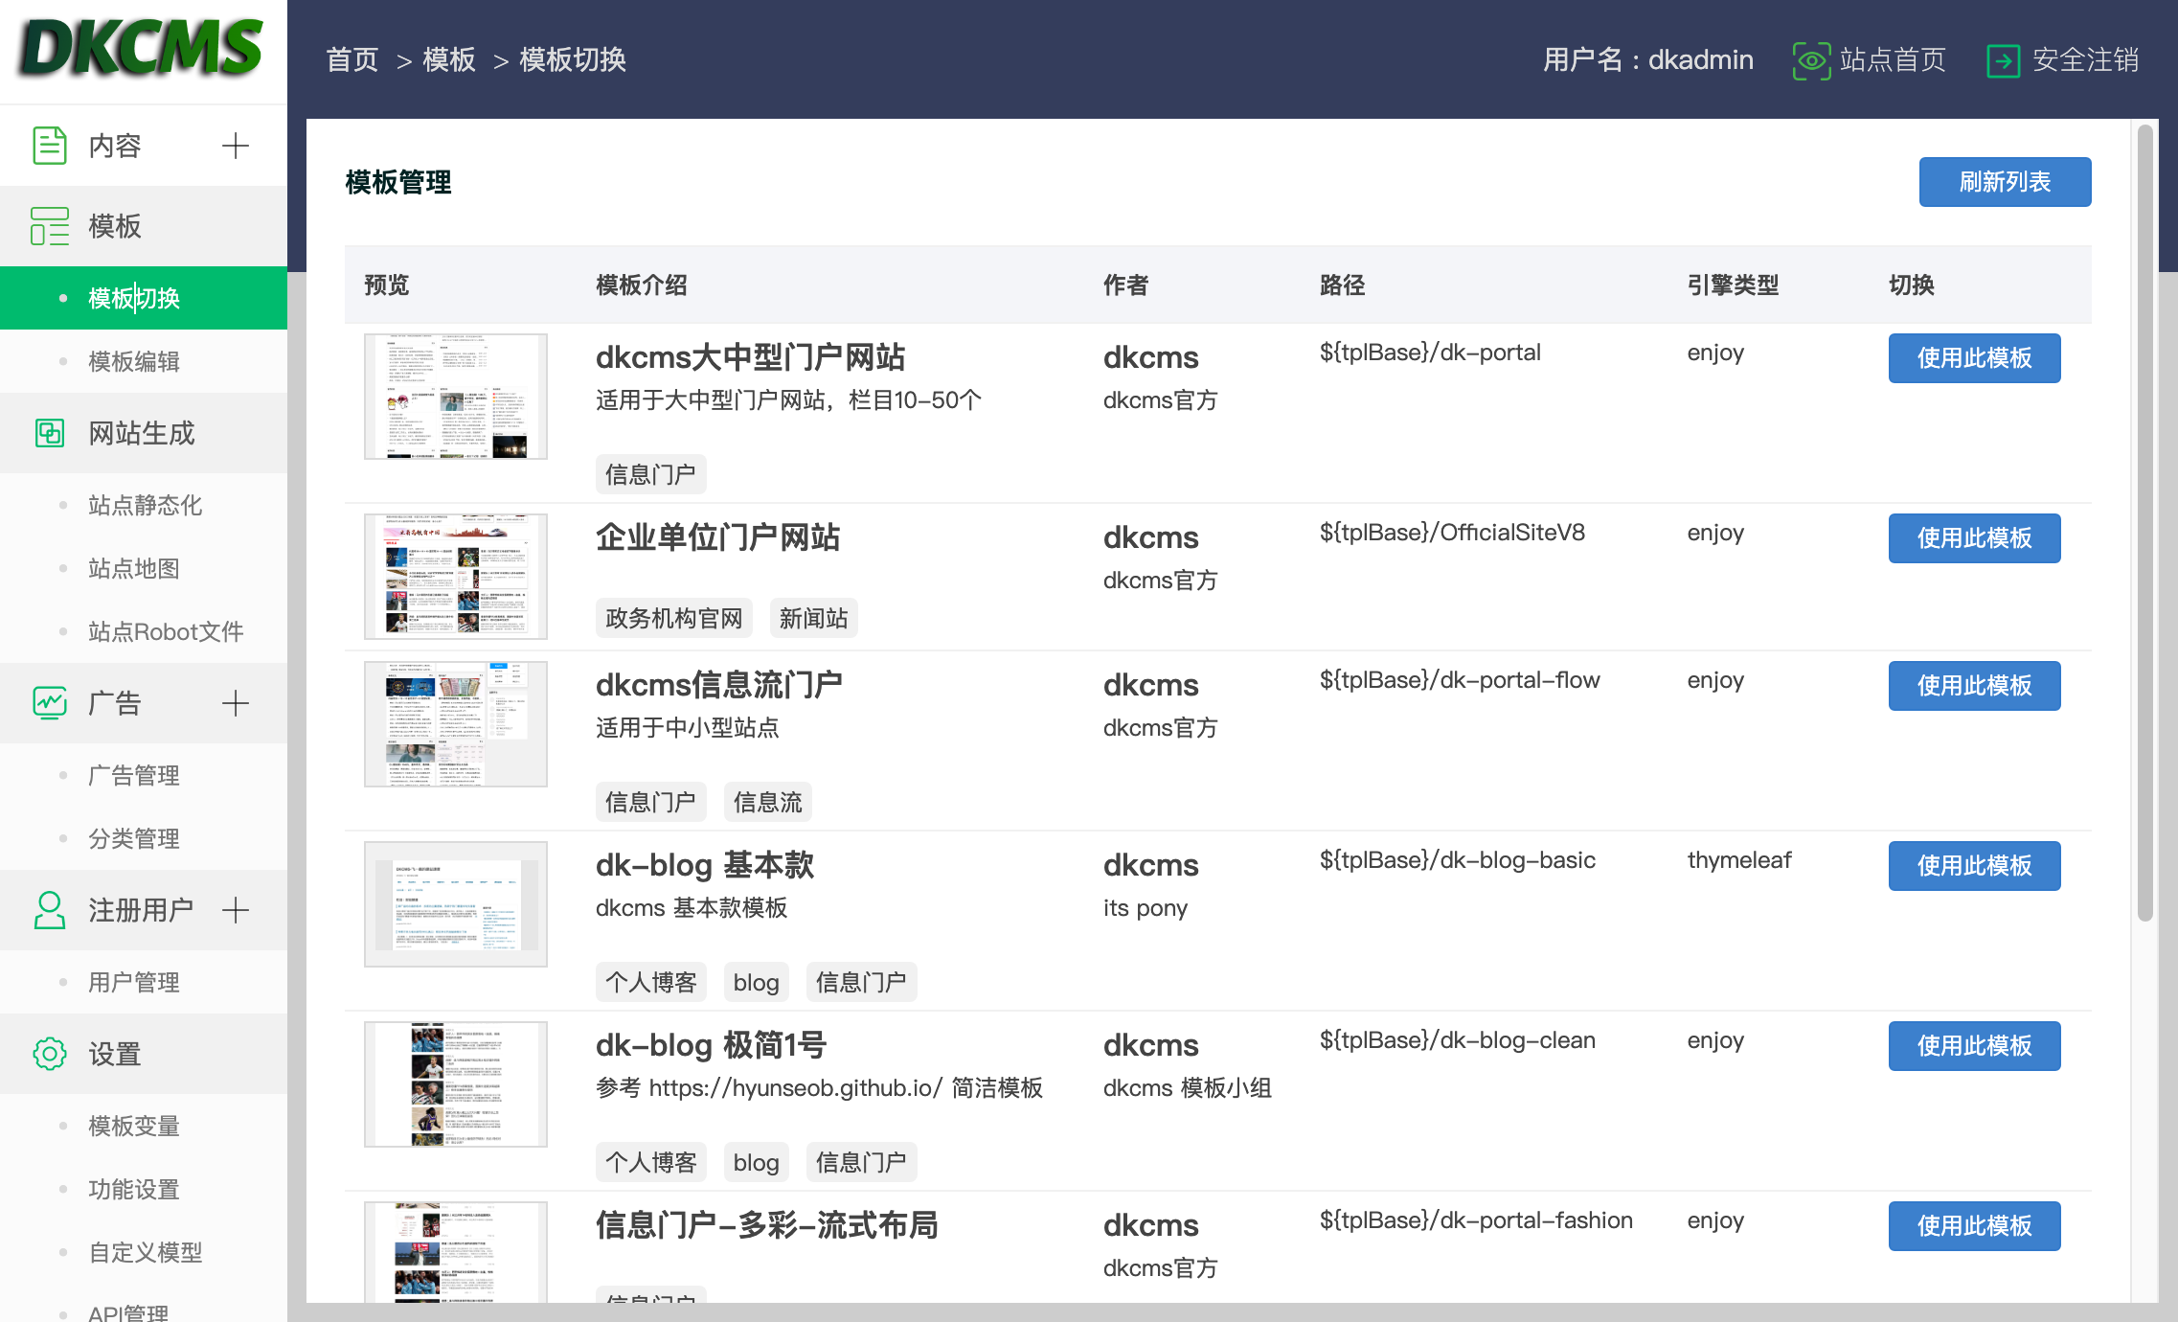Image resolution: width=2178 pixels, height=1322 pixels.
Task: Click the 广告 chart icon in sidebar
Action: (x=50, y=703)
